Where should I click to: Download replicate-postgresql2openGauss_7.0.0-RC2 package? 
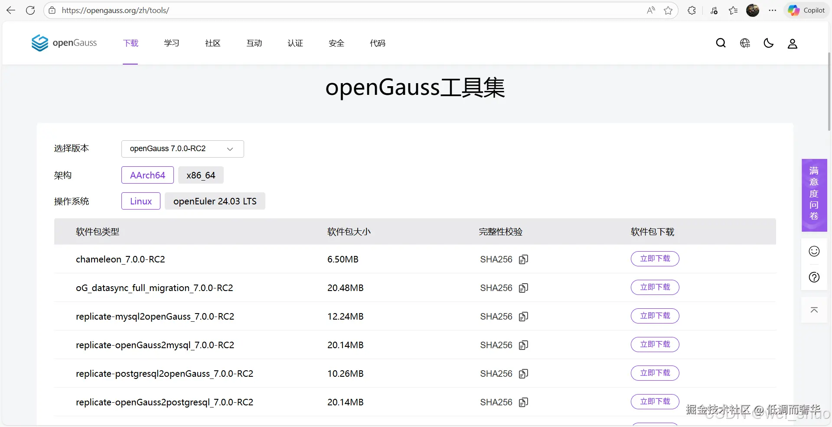point(655,373)
